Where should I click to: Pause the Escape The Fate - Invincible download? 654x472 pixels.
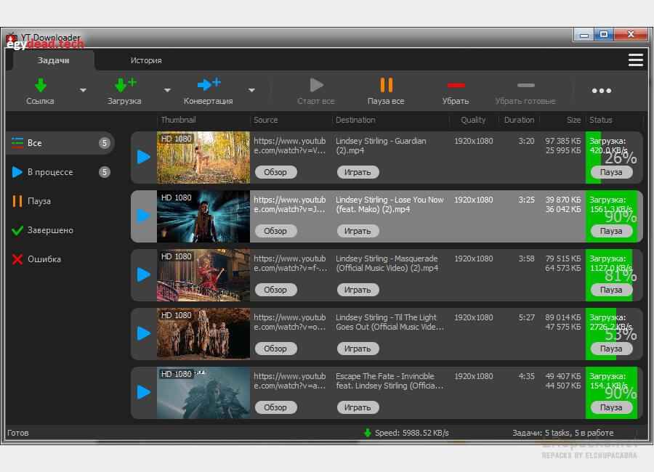[x=612, y=407]
